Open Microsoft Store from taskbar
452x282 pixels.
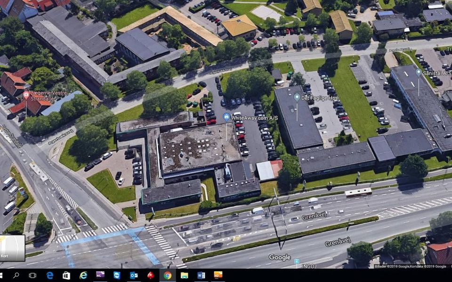click(66, 275)
